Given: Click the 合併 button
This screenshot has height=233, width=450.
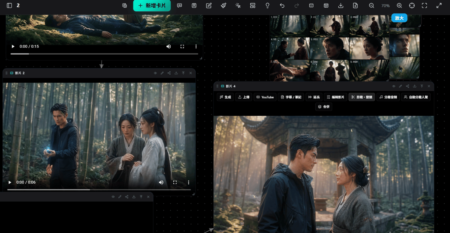Looking at the screenshot, I should [x=324, y=107].
